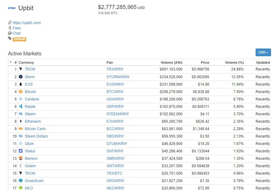Open the Bitcoin currency link
The height and width of the screenshot is (191, 280).
tap(30, 92)
